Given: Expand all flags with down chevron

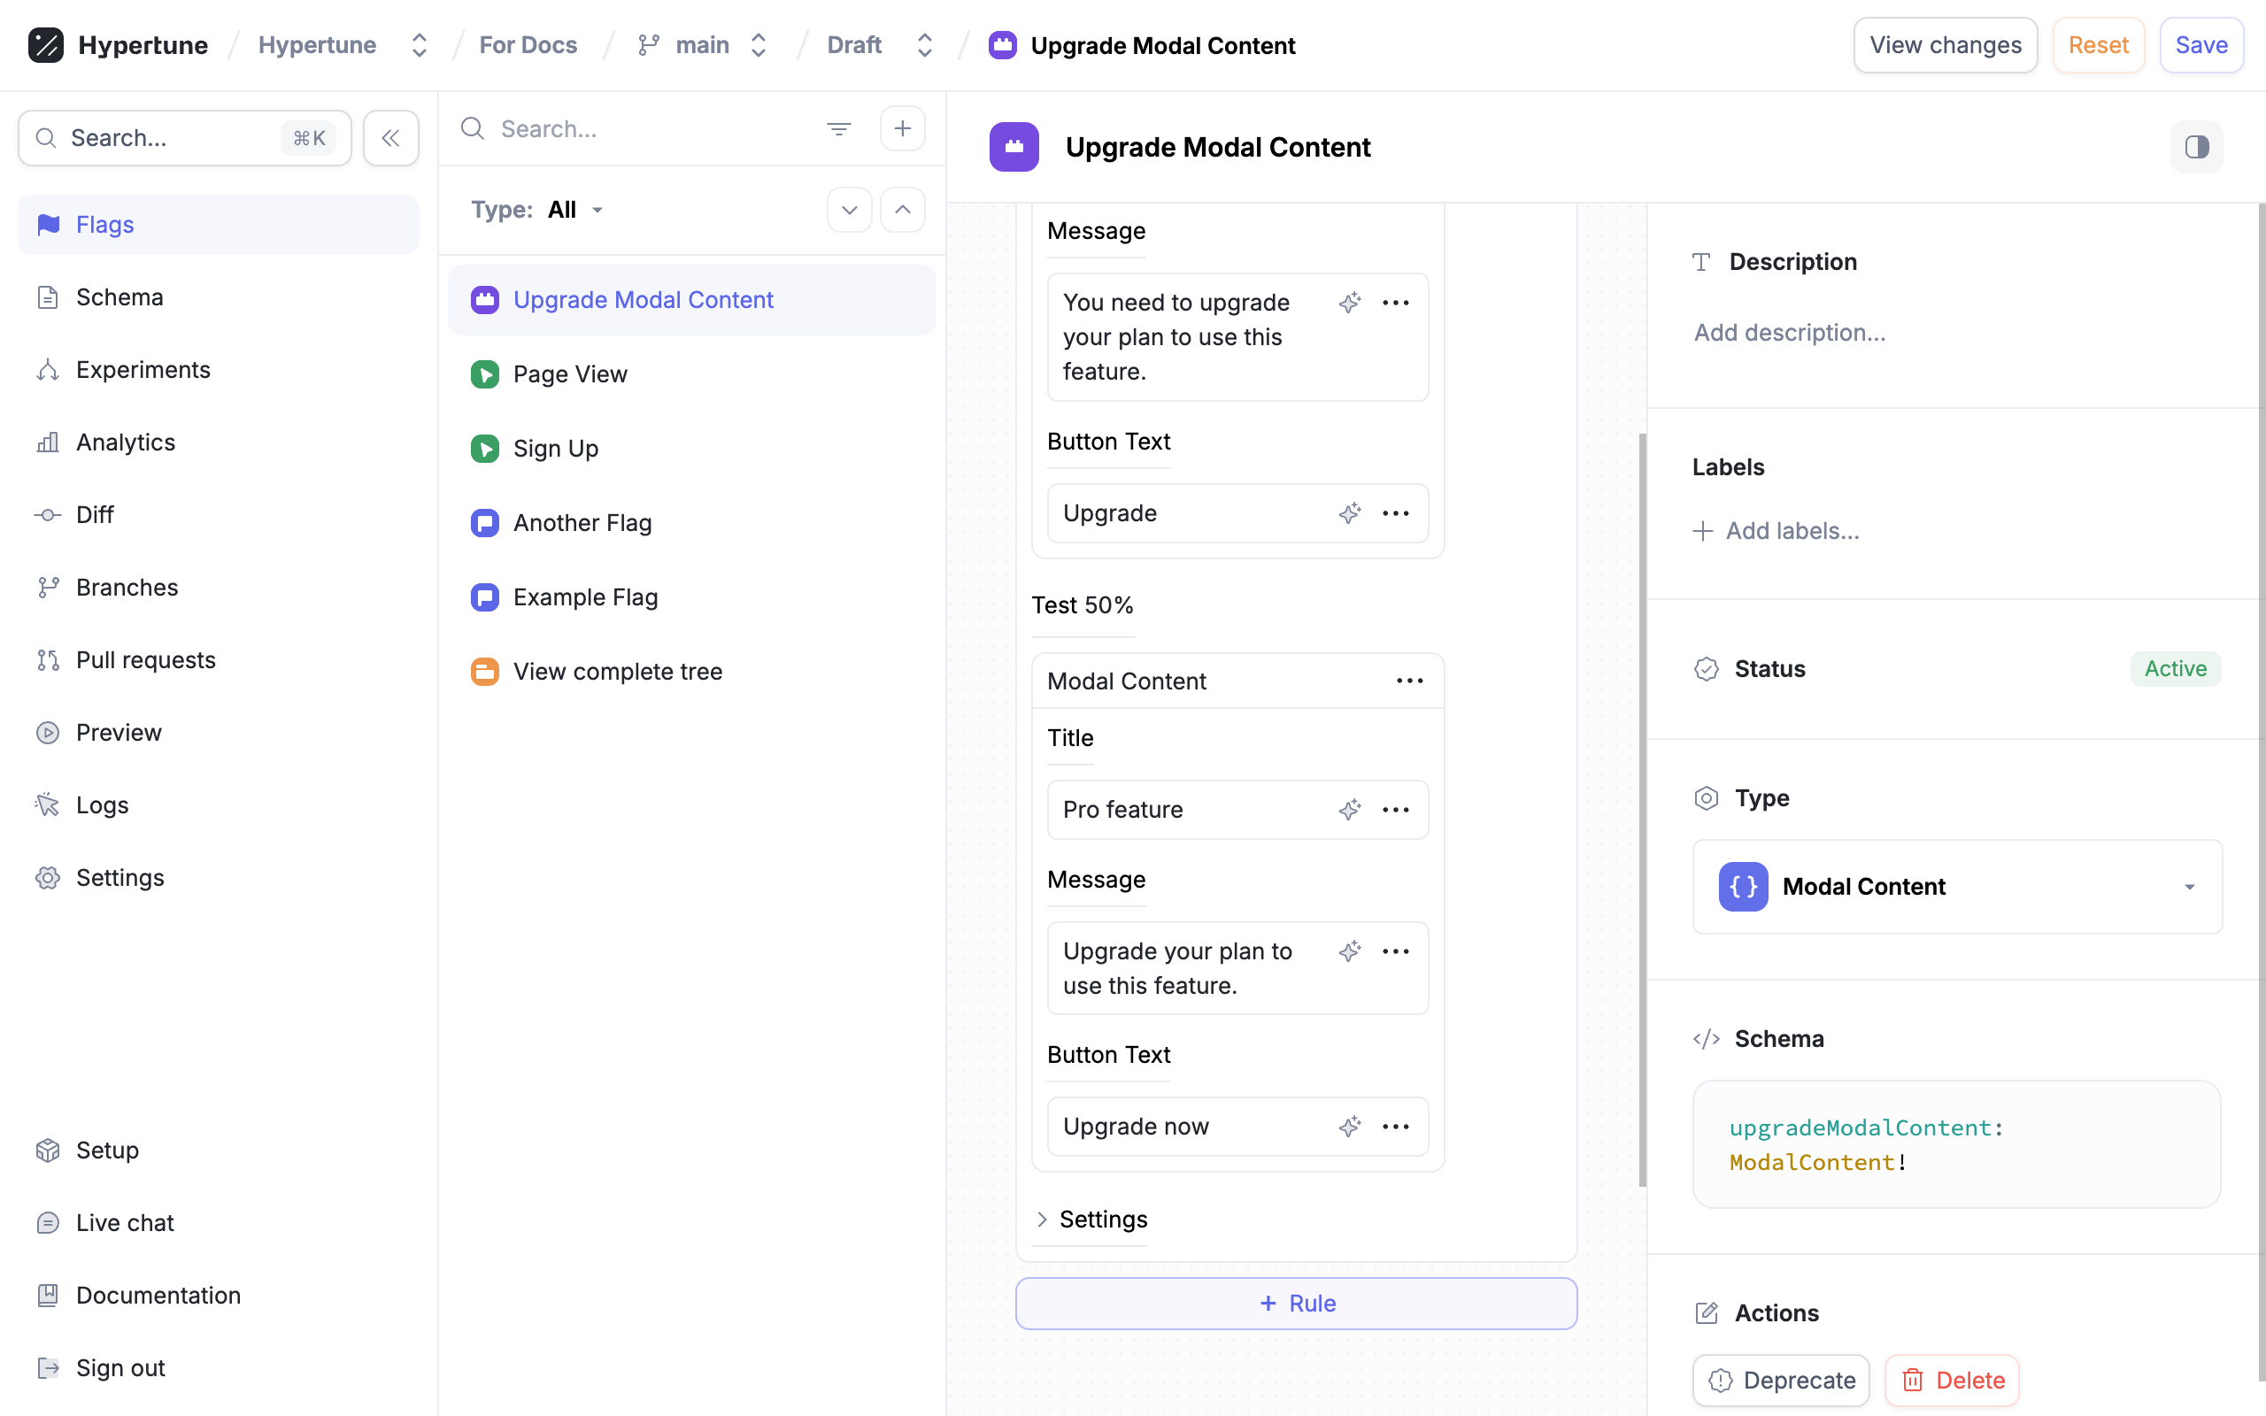Looking at the screenshot, I should (x=848, y=210).
